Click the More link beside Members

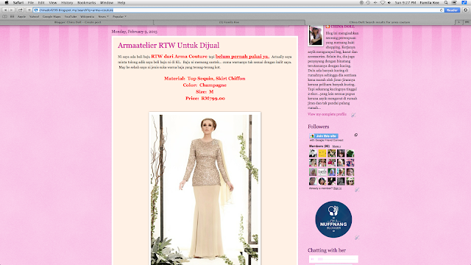click(x=336, y=146)
